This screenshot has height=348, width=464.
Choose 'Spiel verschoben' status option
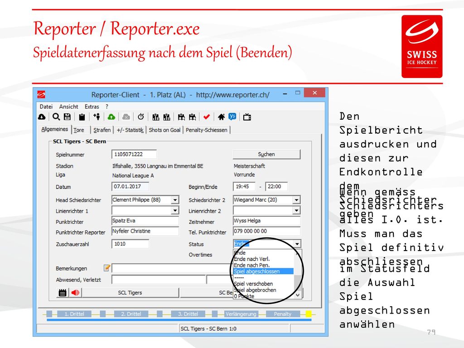[x=263, y=284]
